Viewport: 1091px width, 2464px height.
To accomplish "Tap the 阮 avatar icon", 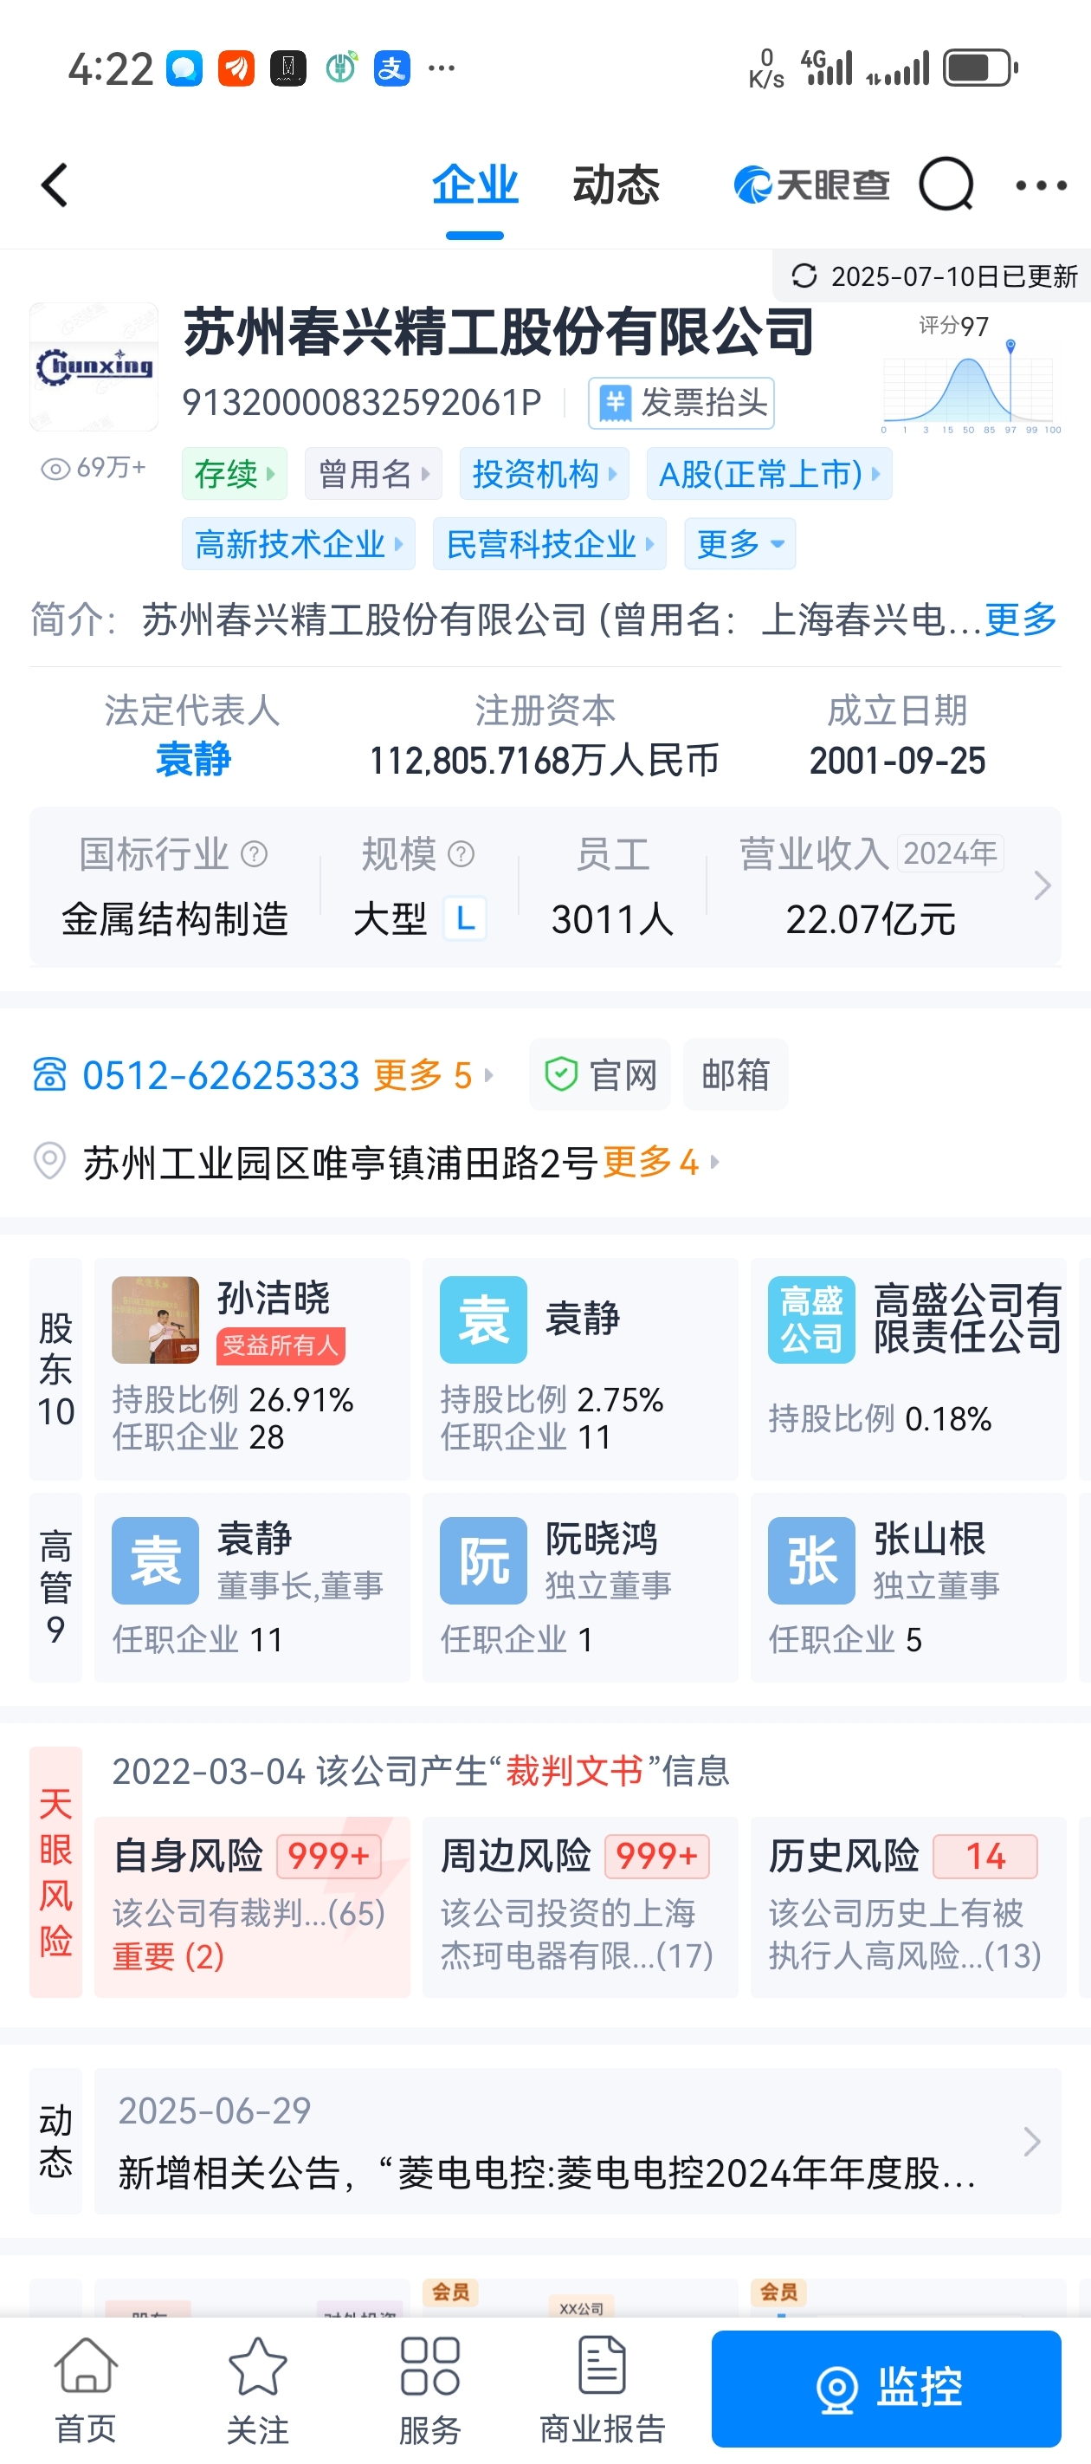I will coord(483,1560).
